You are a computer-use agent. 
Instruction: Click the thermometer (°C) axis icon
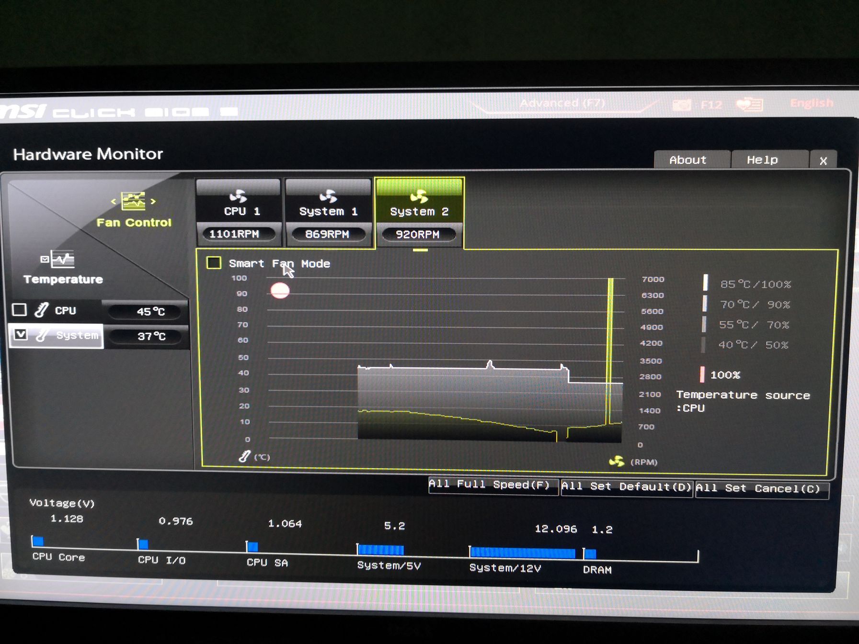tap(245, 456)
